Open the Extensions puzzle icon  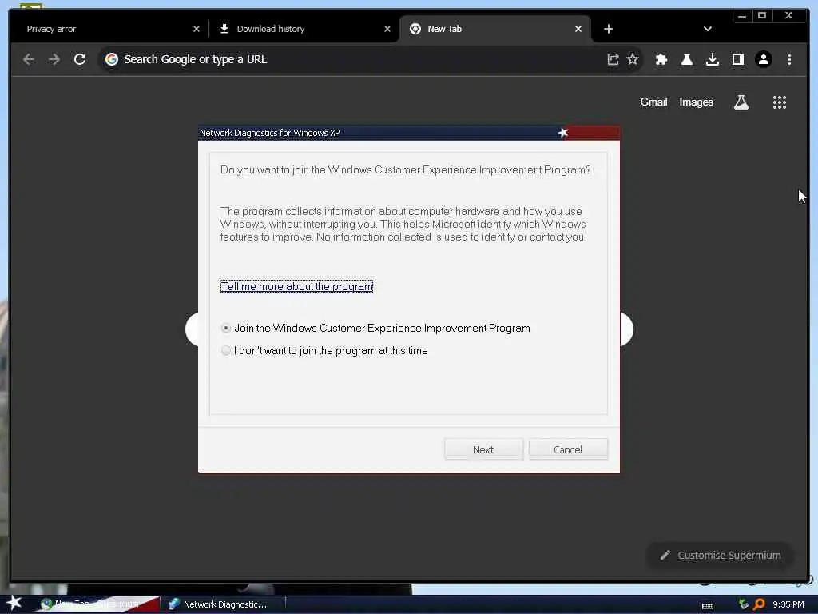[x=661, y=59]
